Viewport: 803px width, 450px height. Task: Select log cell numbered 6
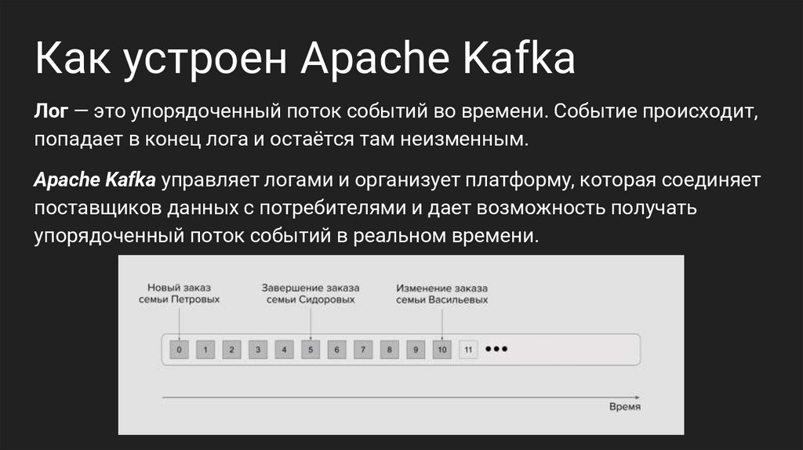336,350
